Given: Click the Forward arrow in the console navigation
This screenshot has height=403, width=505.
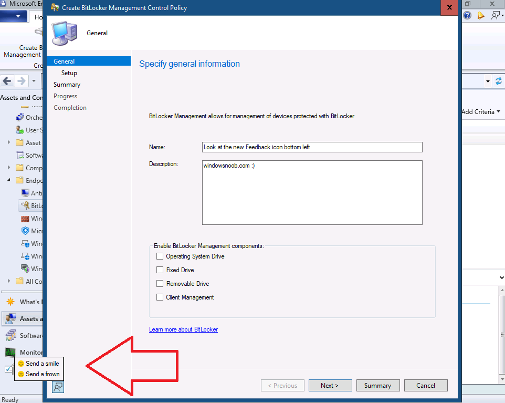Looking at the screenshot, I should (21, 80).
